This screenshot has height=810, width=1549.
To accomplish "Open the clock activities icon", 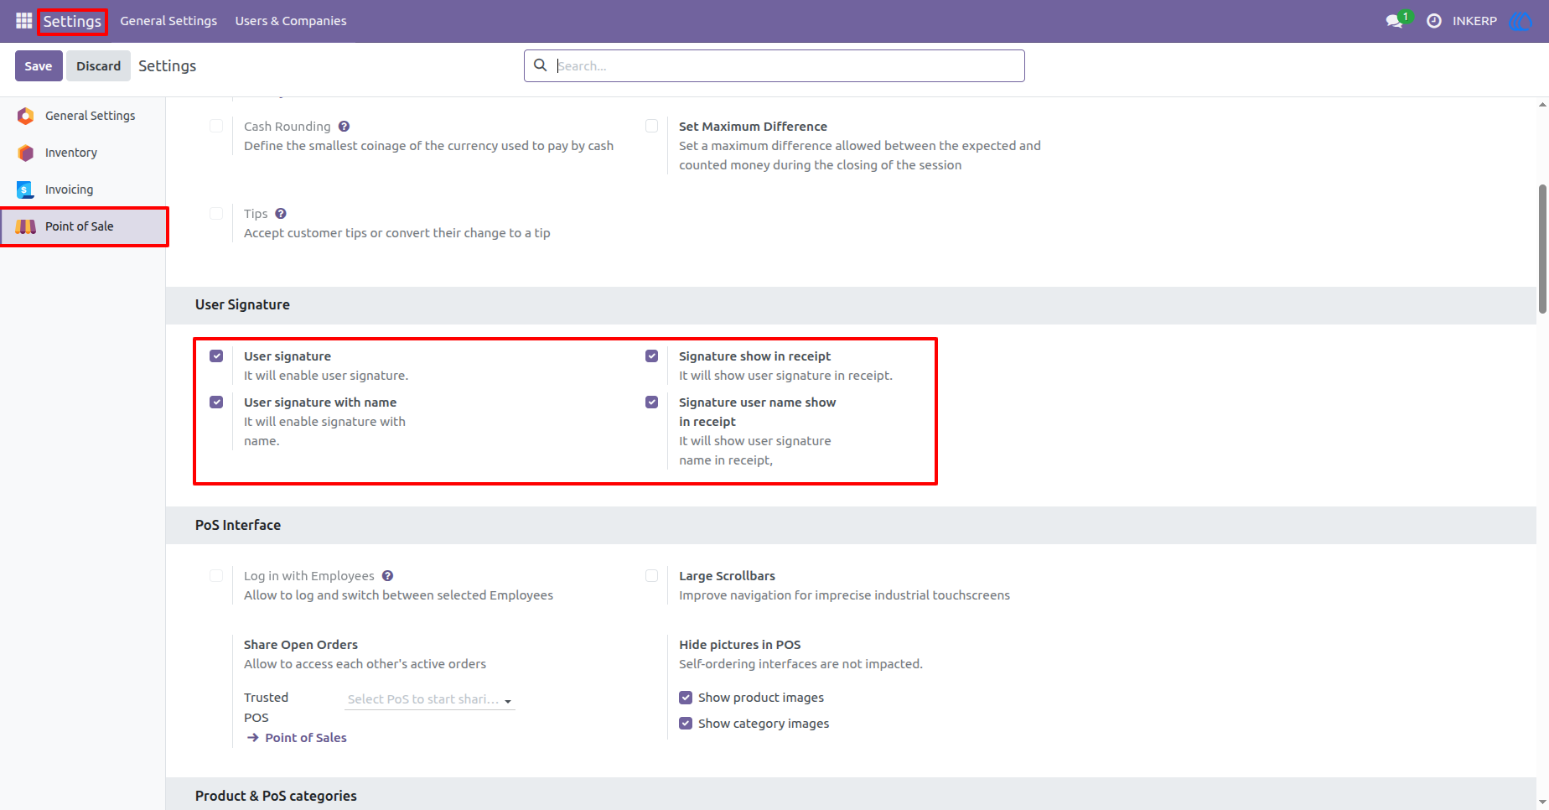I will coord(1434,21).
